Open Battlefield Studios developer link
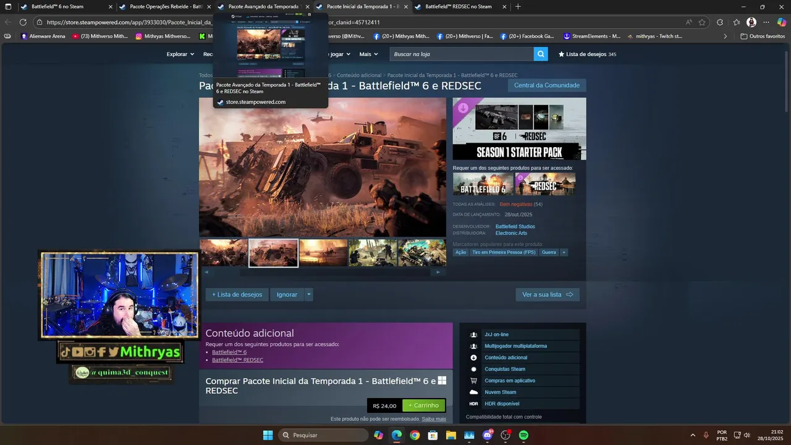Viewport: 791px width, 445px height. (515, 227)
